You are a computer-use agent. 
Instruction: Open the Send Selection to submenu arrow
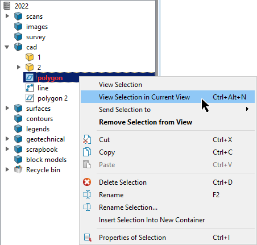click(247, 109)
